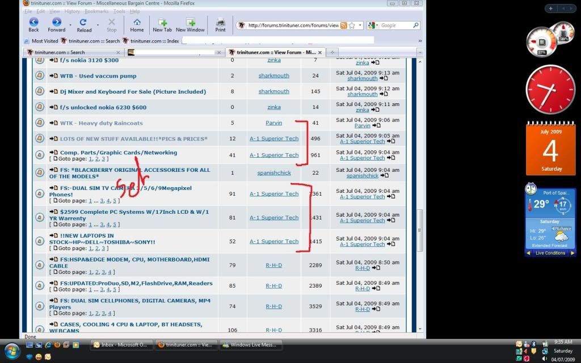581x363 pixels.
Task: Open the list-all-tabs dropdown
Action: pos(420,53)
